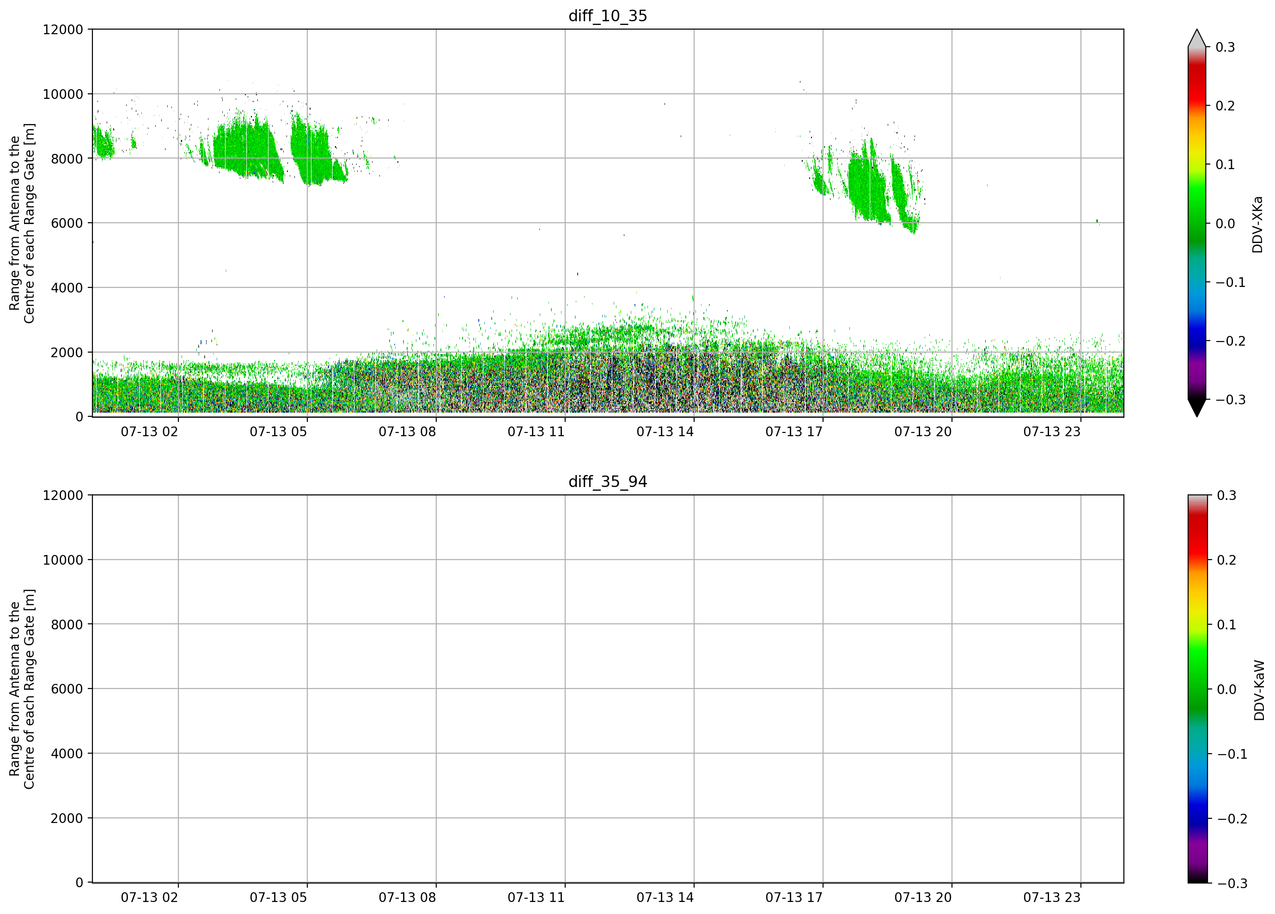This screenshot has width=1275, height=914.
Task: Pick '07-13 14' tick under diff_35_94 plot
Action: coord(665,898)
